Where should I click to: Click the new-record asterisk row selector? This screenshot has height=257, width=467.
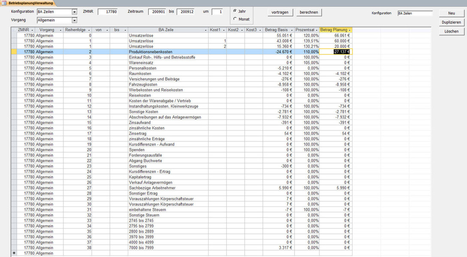(14, 253)
